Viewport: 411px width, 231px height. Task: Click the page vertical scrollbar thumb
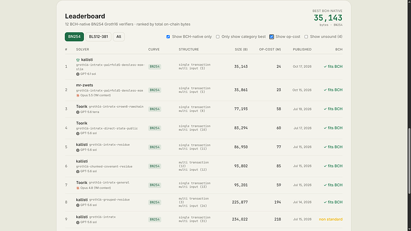click(409, 161)
